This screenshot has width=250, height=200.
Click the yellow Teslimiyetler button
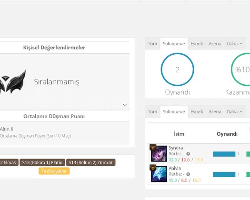pos(54,171)
